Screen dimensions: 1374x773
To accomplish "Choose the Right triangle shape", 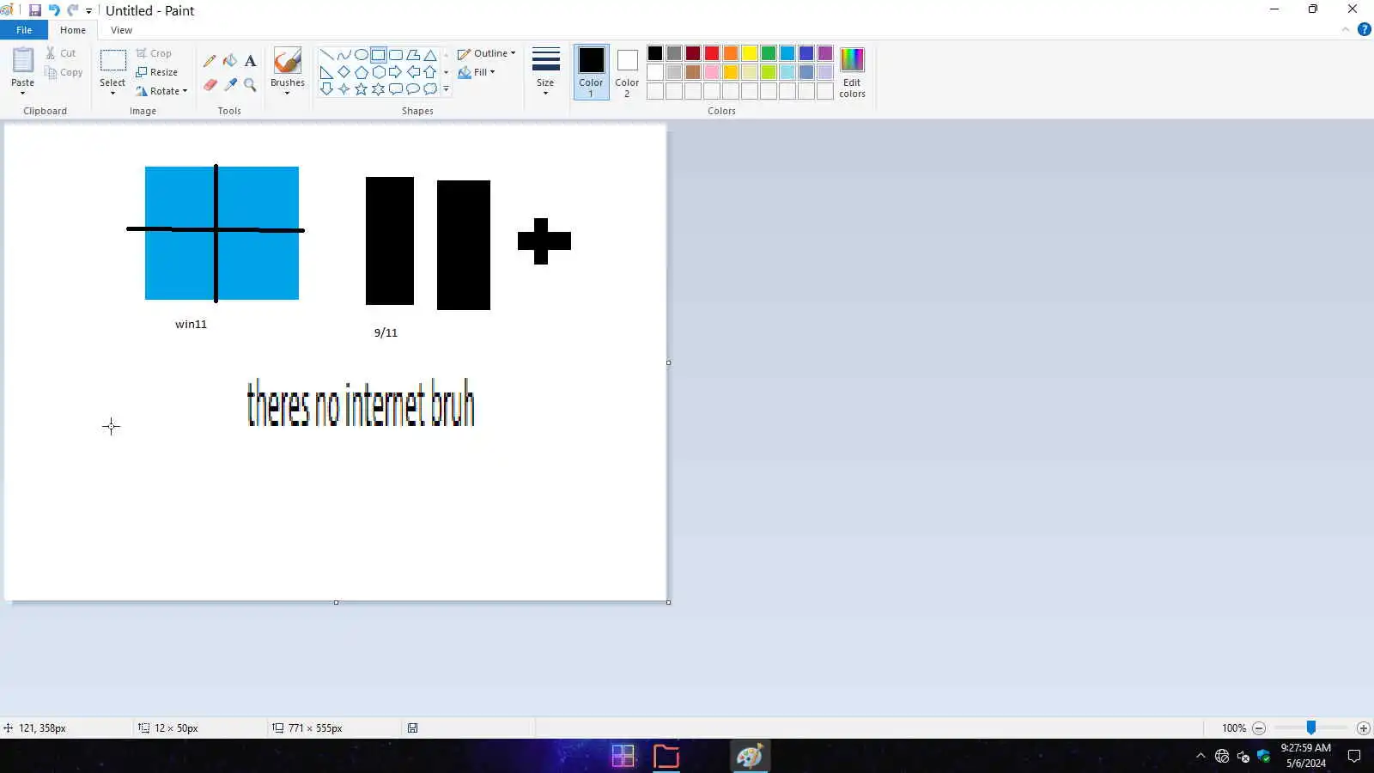I will pos(326,72).
